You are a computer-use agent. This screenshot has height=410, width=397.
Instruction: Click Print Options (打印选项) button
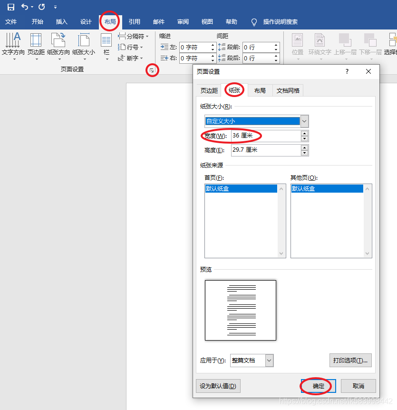click(350, 361)
